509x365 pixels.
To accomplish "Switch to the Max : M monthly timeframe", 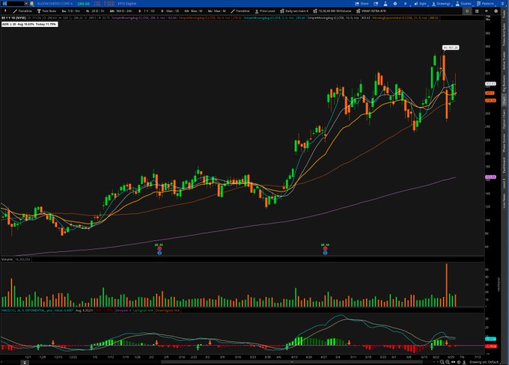I will click(217, 11).
